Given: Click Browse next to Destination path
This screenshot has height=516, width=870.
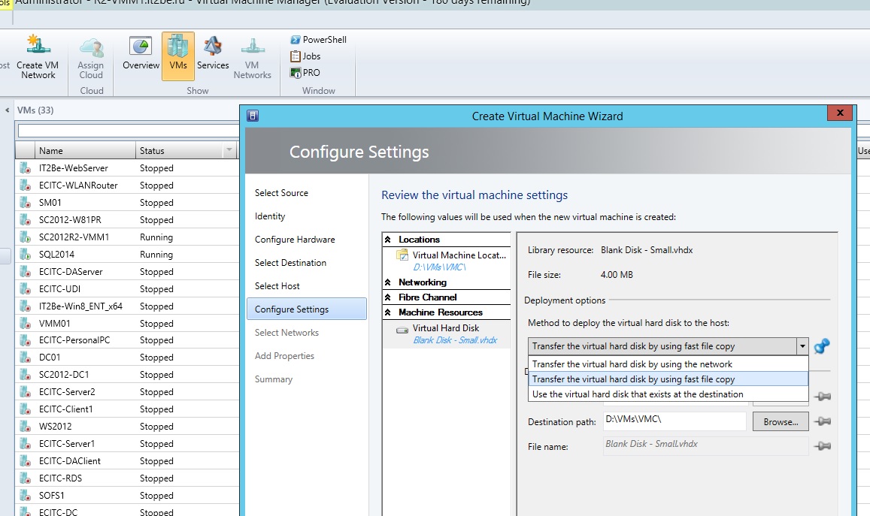Looking at the screenshot, I should point(780,421).
